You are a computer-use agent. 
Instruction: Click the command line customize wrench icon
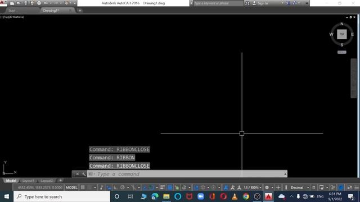(x=84, y=174)
